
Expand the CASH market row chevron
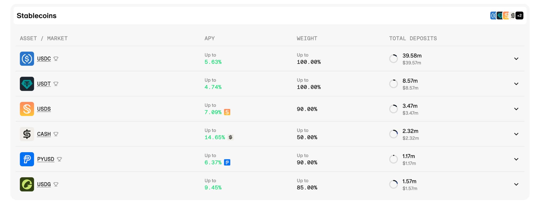(516, 134)
